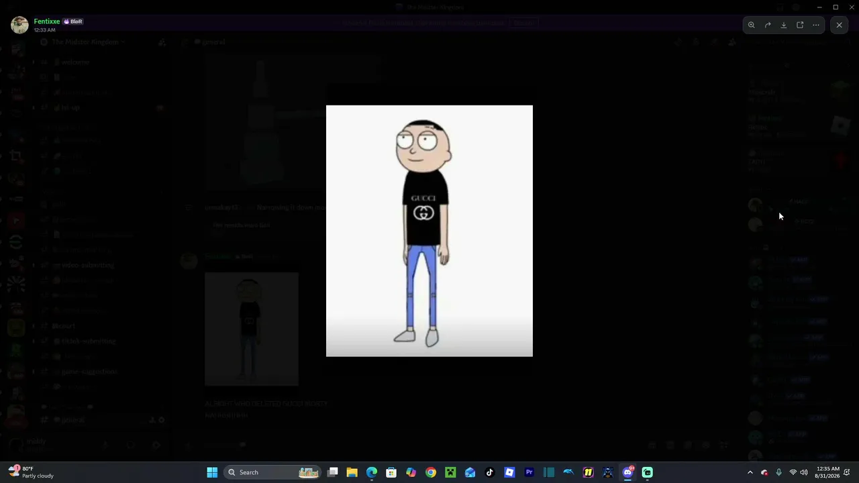Click the Gucci Morty enlarged image
859x483 pixels.
429,231
